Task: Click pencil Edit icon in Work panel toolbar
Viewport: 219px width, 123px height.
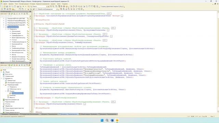Action: click(12, 65)
